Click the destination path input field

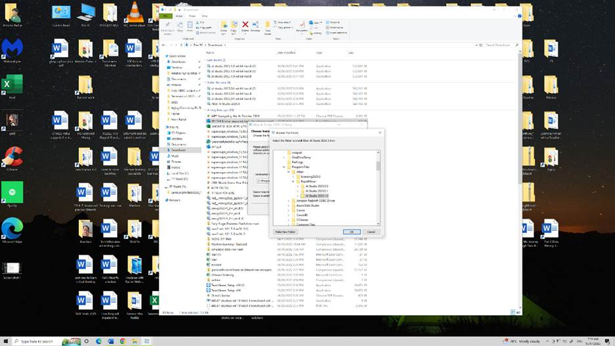[263, 181]
